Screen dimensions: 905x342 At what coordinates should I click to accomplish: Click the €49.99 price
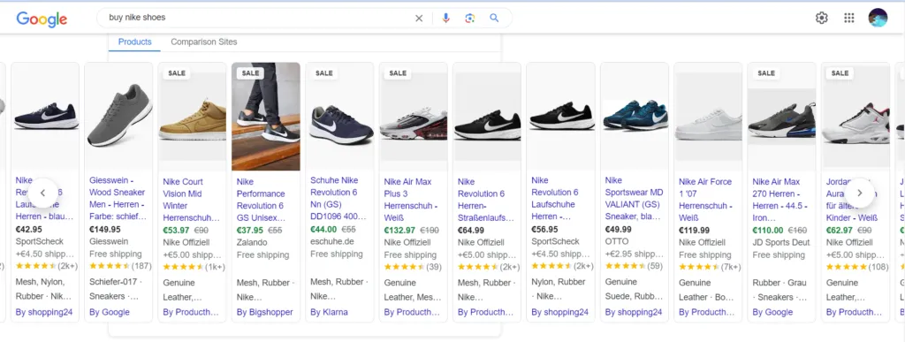coord(618,230)
